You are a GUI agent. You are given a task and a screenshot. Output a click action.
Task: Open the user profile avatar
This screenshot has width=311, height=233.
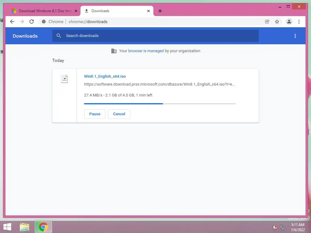[289, 22]
